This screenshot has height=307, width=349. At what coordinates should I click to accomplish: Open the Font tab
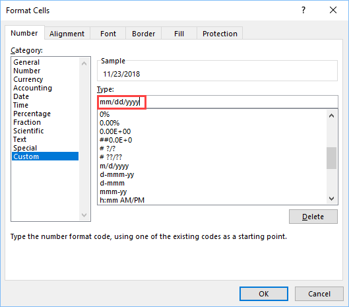click(108, 34)
